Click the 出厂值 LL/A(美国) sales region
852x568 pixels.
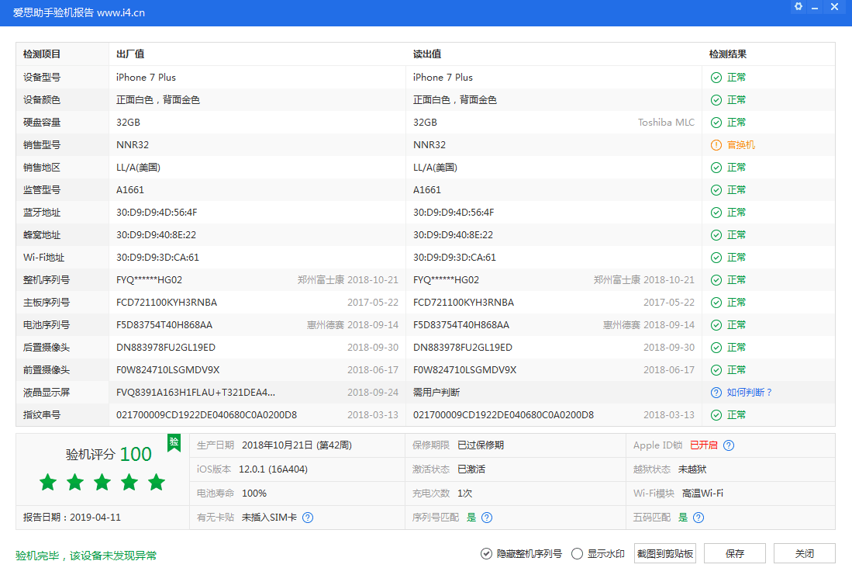pos(138,168)
